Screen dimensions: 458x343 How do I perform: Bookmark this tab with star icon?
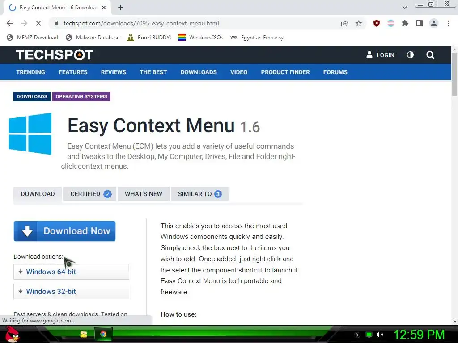pyautogui.click(x=359, y=23)
